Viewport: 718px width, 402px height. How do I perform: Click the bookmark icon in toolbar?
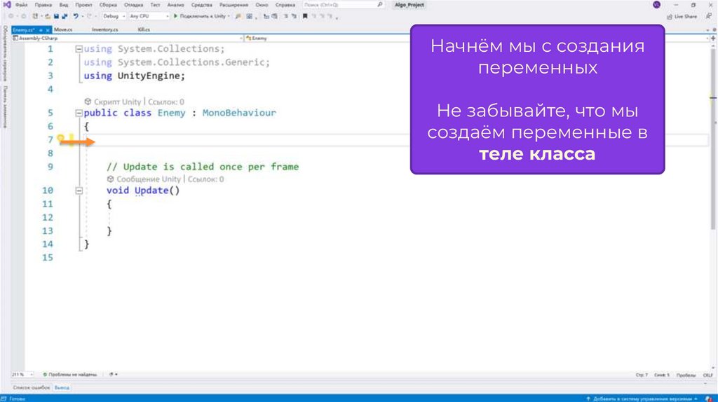pyautogui.click(x=305, y=16)
